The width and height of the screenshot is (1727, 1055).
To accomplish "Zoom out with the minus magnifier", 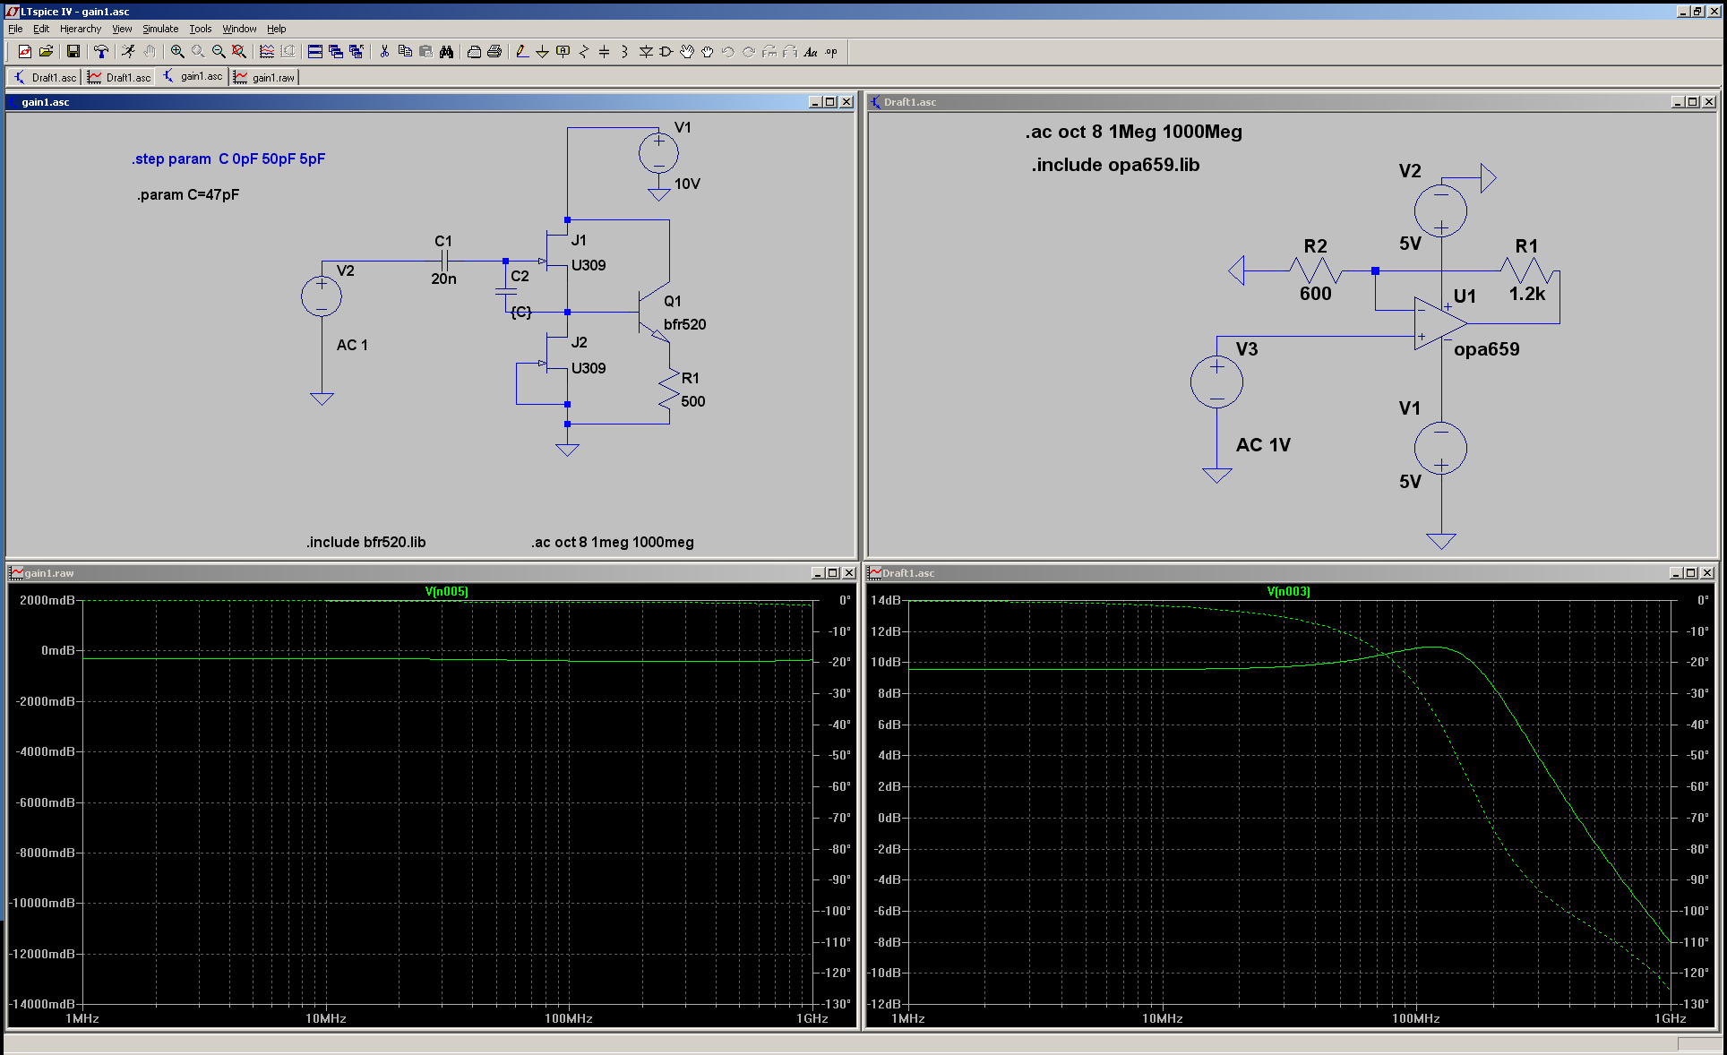I will click(x=219, y=52).
